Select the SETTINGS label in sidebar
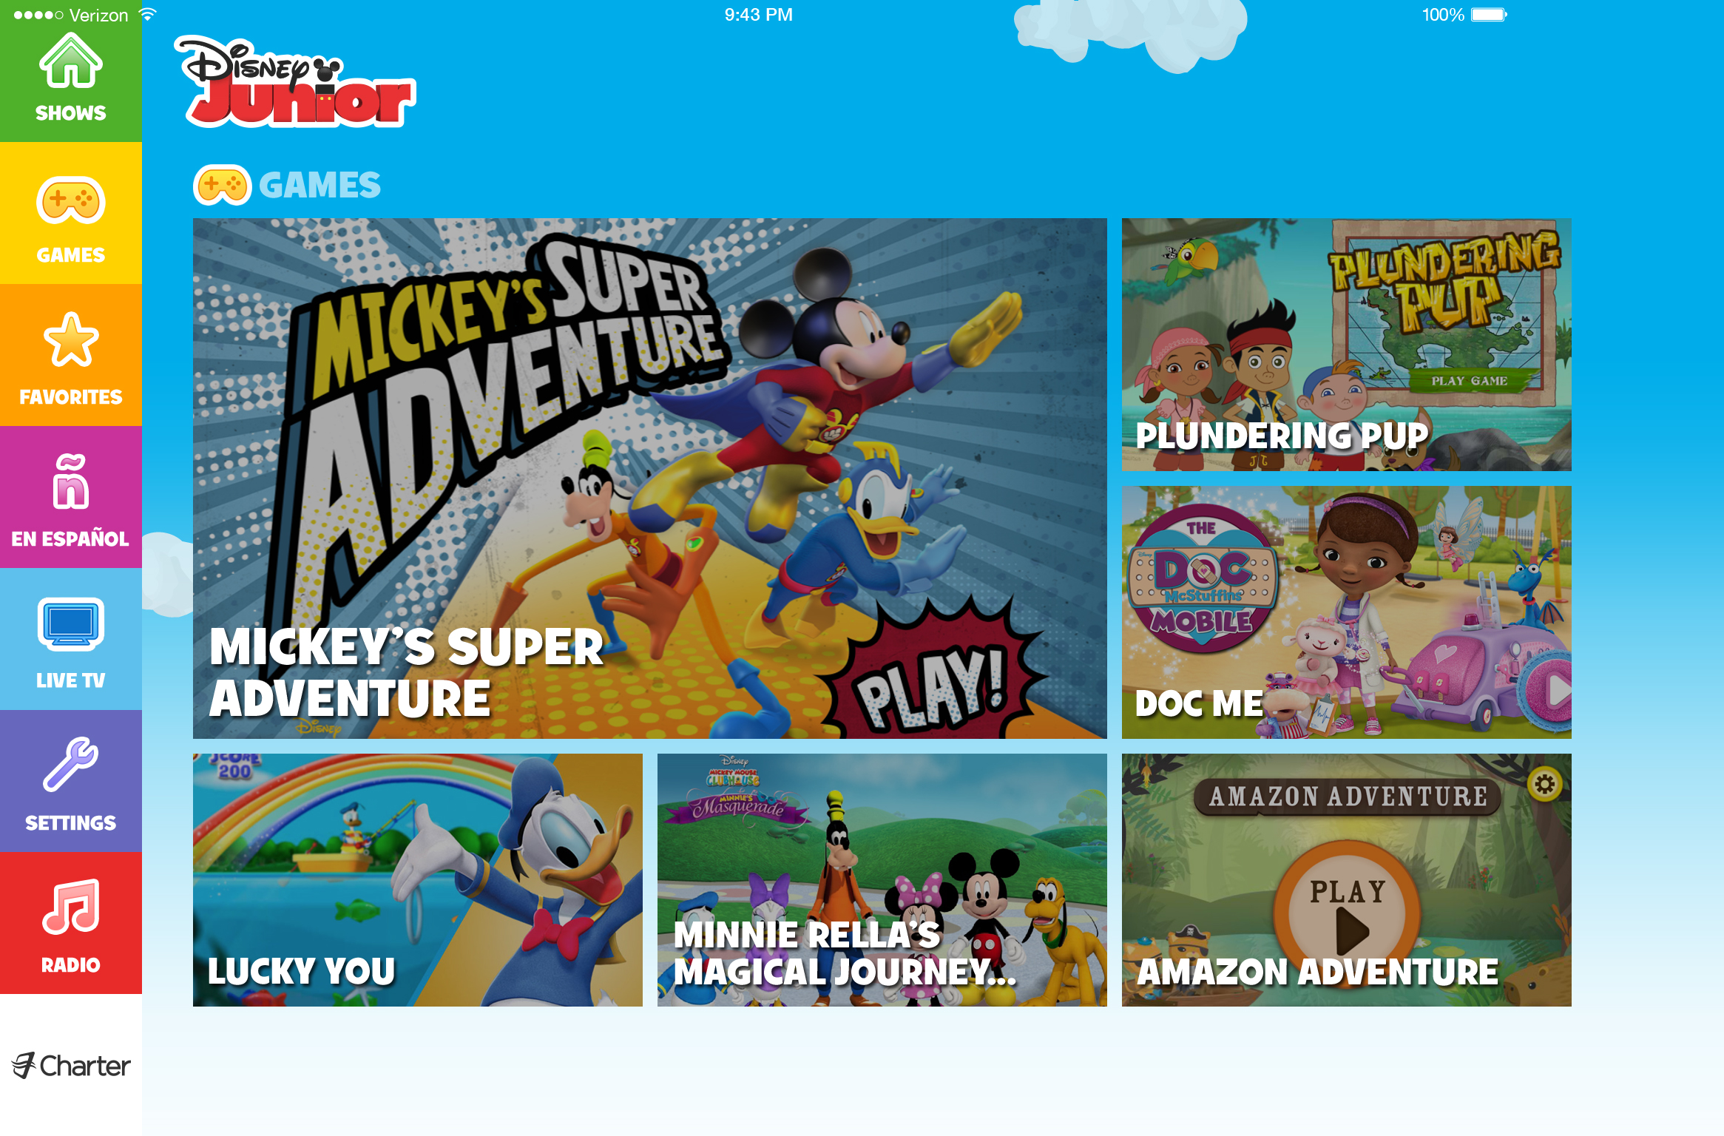1724x1136 pixels. coord(71,823)
